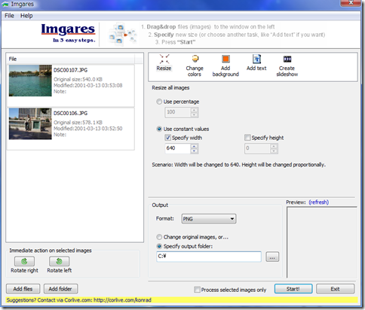Screen dimensions: 365x310
Task: Click the DSC00106.JPG file name
Action: point(70,113)
